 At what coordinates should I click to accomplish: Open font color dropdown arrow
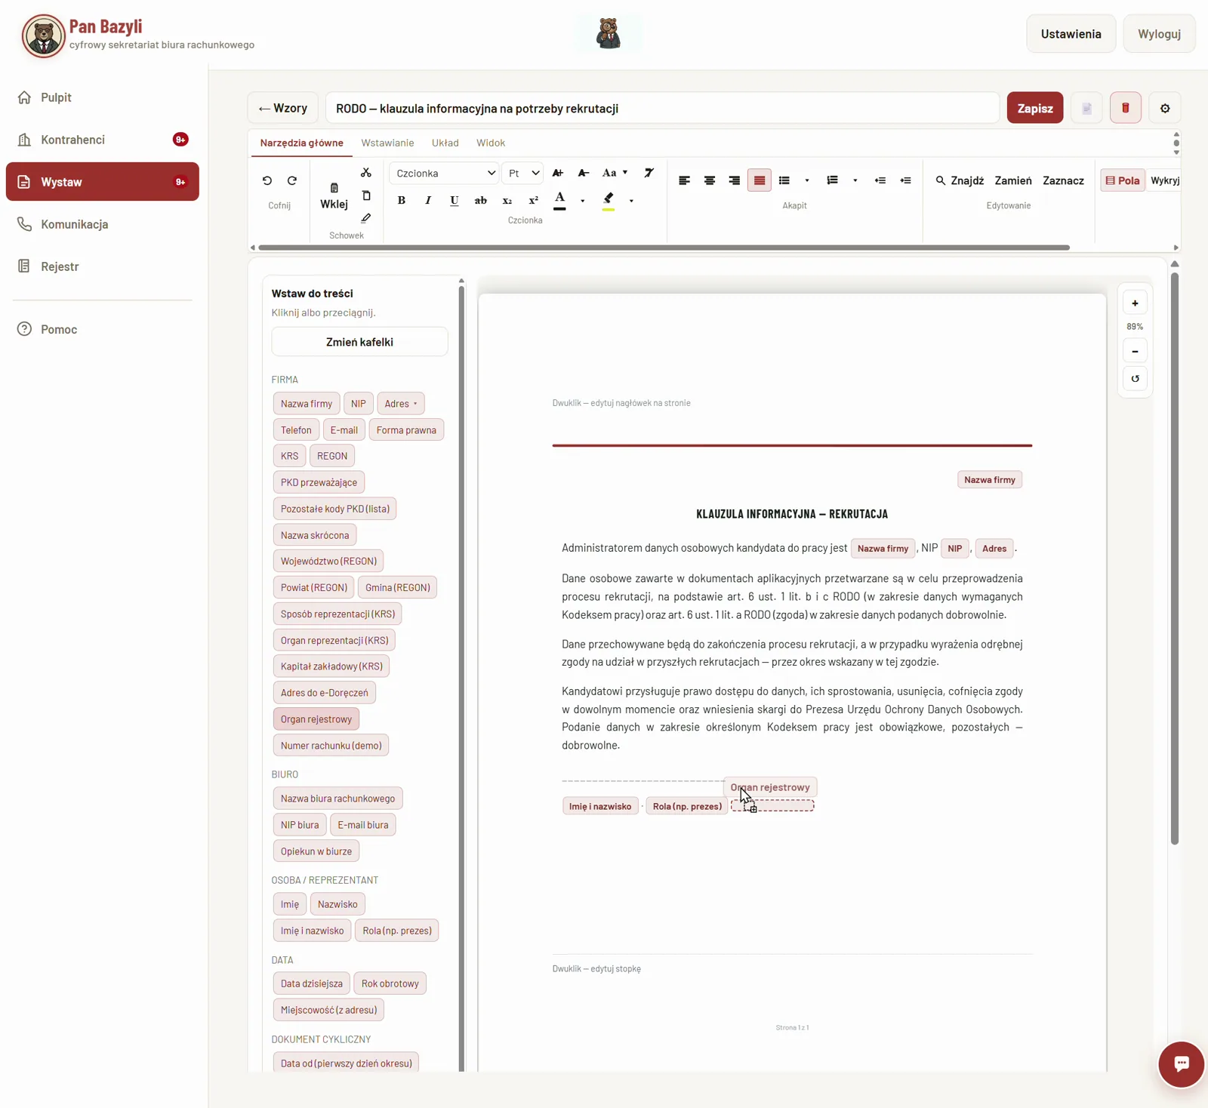pos(583,201)
